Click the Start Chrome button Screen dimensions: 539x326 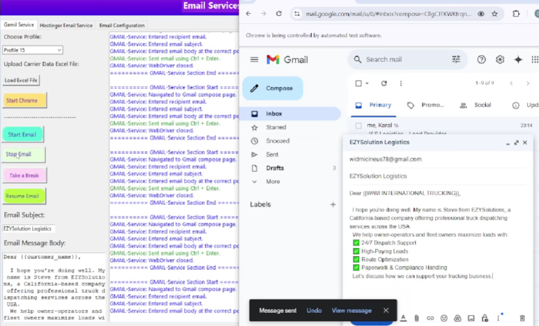tap(24, 101)
